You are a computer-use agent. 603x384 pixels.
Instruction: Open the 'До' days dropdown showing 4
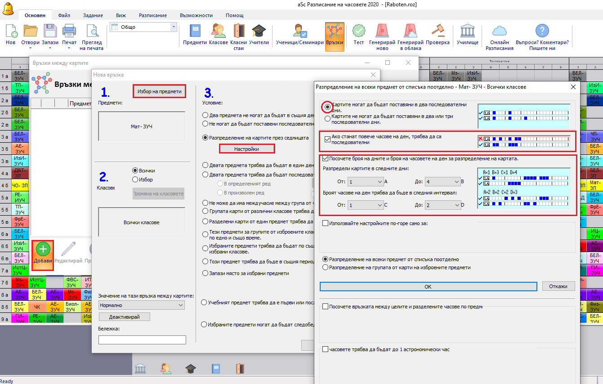click(442, 182)
